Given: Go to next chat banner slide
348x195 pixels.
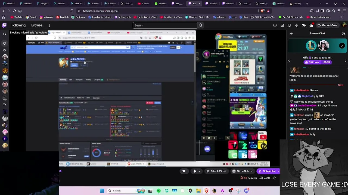Looking at the screenshot, I should pos(346,61).
